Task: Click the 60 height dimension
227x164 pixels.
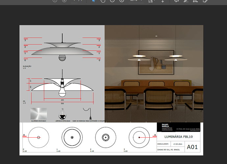Action: [31, 87]
